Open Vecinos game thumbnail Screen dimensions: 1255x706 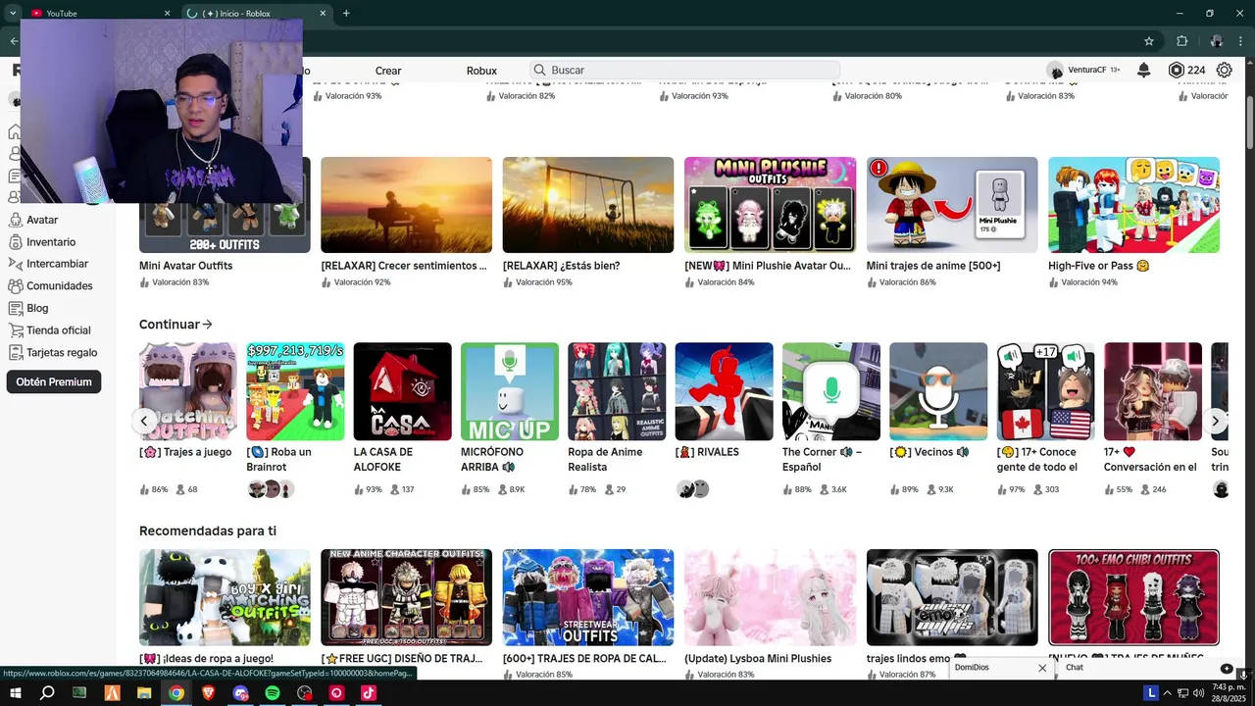click(938, 391)
